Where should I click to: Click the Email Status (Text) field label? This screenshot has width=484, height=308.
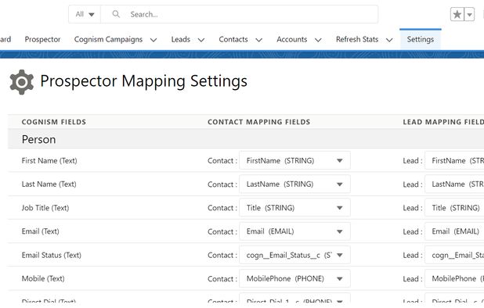click(x=51, y=255)
